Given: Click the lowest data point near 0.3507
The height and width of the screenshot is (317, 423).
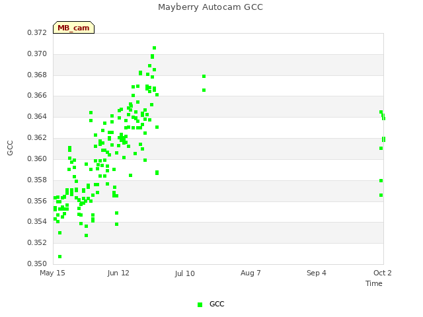Looking at the screenshot, I should click(60, 257).
